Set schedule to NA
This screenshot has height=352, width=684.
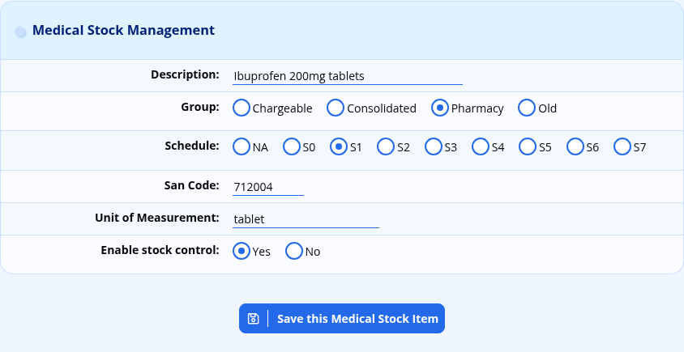pyautogui.click(x=242, y=146)
